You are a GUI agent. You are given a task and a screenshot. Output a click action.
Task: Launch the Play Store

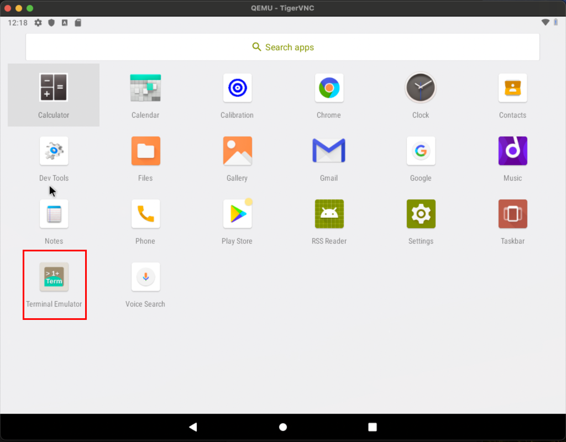coord(237,214)
